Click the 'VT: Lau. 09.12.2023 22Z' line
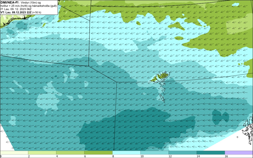Viewport: 253px width, 158px height. (21, 12)
